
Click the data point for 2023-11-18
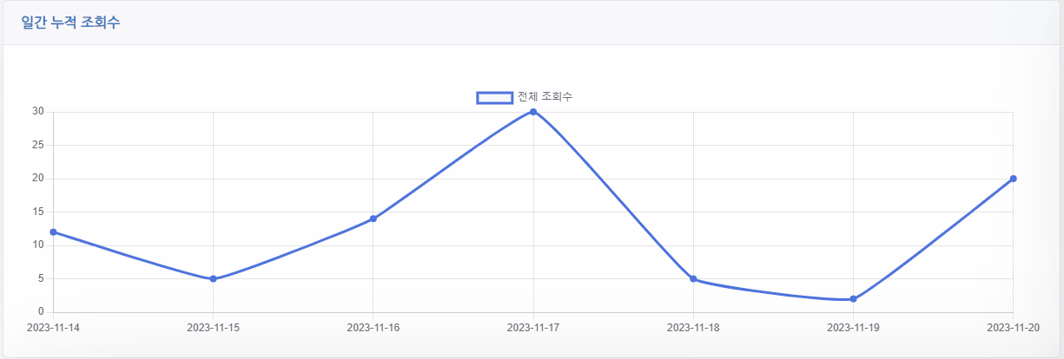tap(693, 279)
